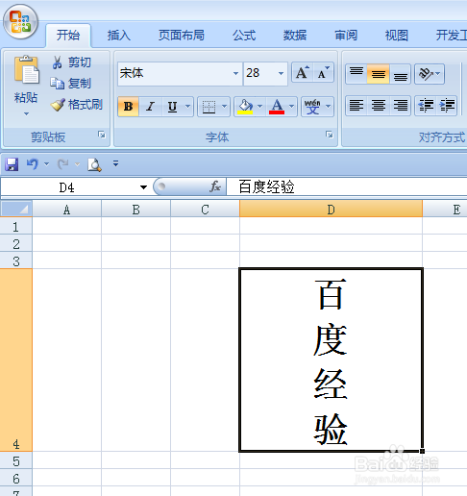Toggle Bold formatting
This screenshot has width=467, height=496.
(x=128, y=107)
